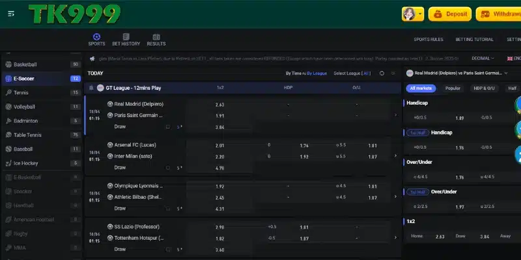The height and width of the screenshot is (260, 521).
Task: Click the E-Basketball sidebar icon
Action: (8, 177)
